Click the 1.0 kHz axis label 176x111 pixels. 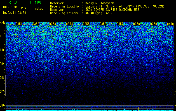tap(2, 50)
